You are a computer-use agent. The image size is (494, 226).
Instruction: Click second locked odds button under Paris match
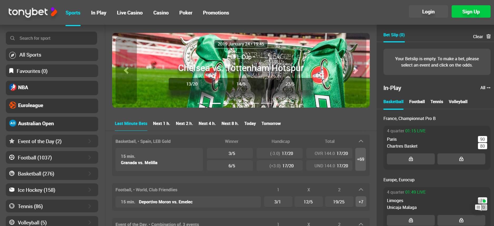point(461,159)
